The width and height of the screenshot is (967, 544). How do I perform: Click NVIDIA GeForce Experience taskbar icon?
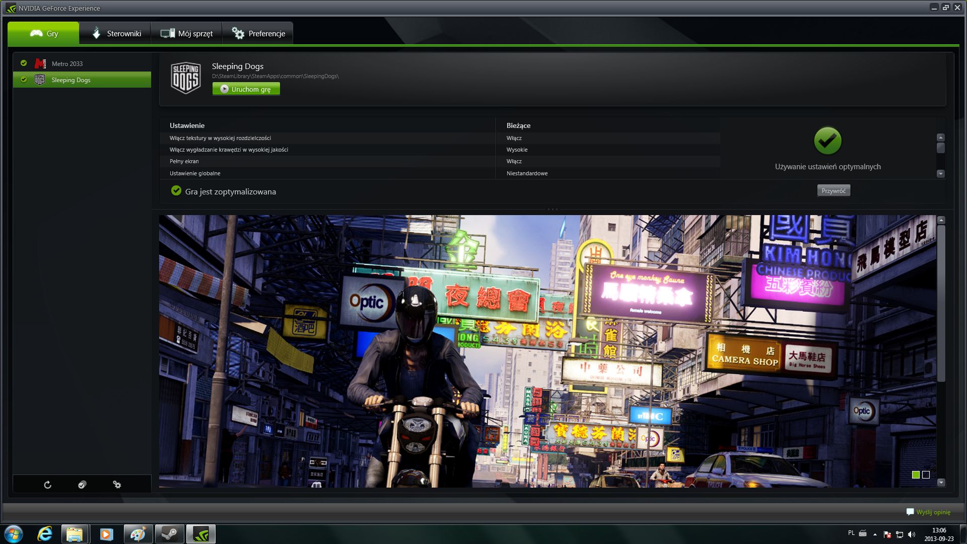pos(200,534)
